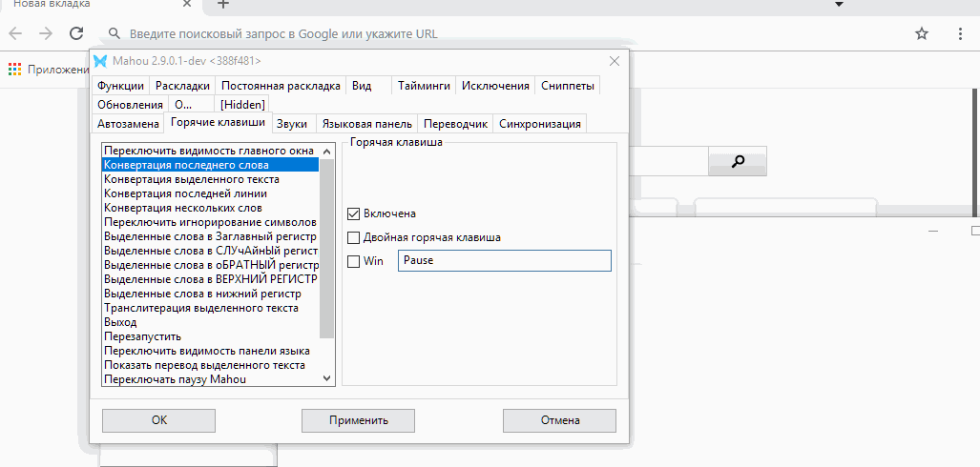Select Транслитерация выделенного текста item
980x467 pixels.
pos(211,308)
